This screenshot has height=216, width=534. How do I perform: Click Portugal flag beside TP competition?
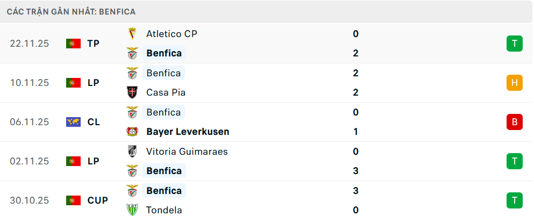pyautogui.click(x=73, y=44)
